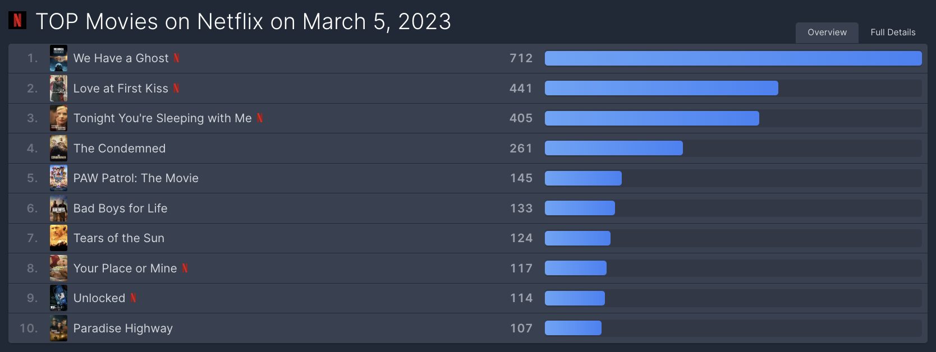
Task: Click the Unlocked poster thumbnail
Action: pos(58,298)
